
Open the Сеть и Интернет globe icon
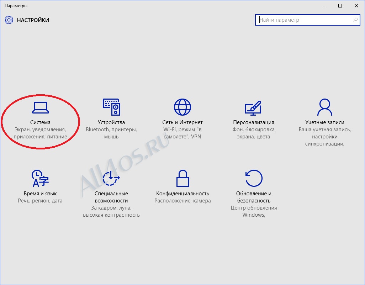(x=182, y=107)
